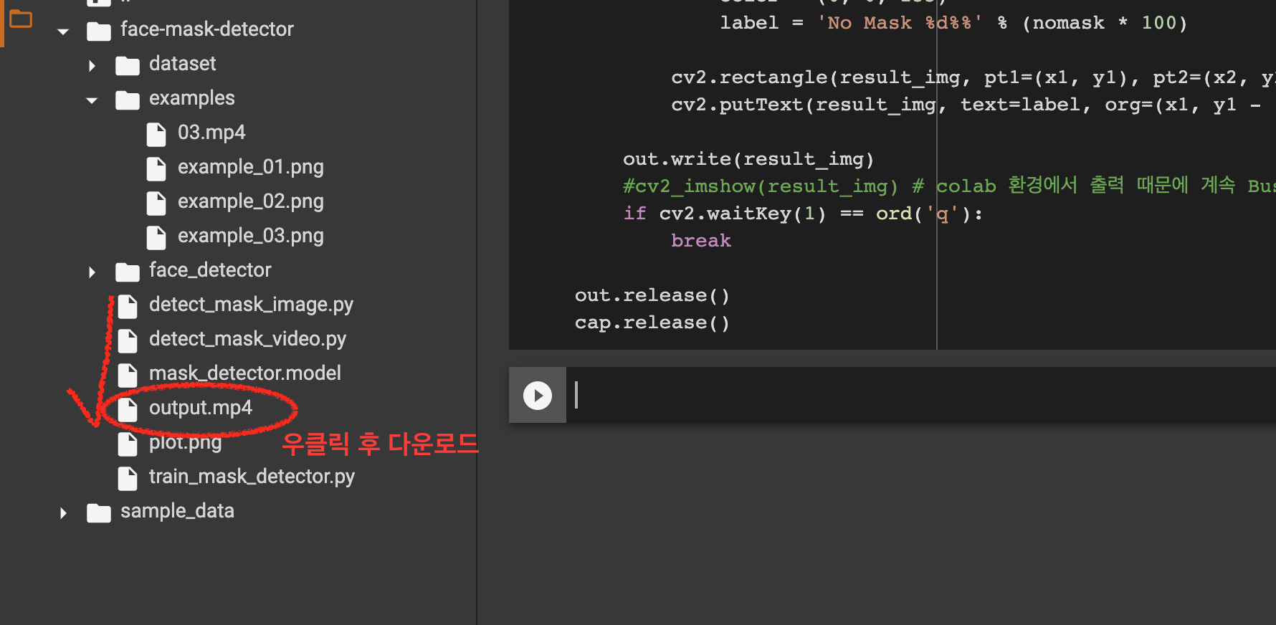The image size is (1276, 625).
Task: Click the out.write(result_img) code line
Action: click(x=748, y=159)
